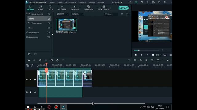The image size is (197, 110).
Task: Click the red scissors on the playhead
Action: point(46,71)
